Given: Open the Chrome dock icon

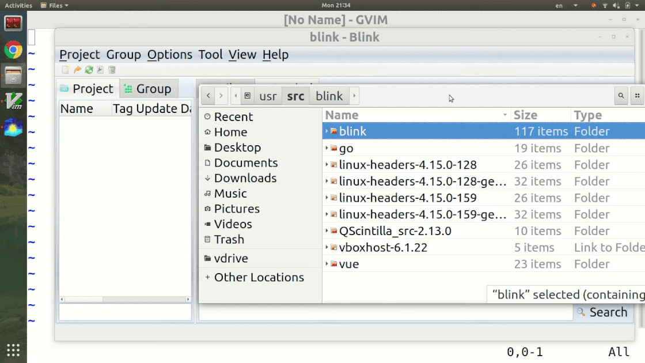Looking at the screenshot, I should [x=13, y=50].
